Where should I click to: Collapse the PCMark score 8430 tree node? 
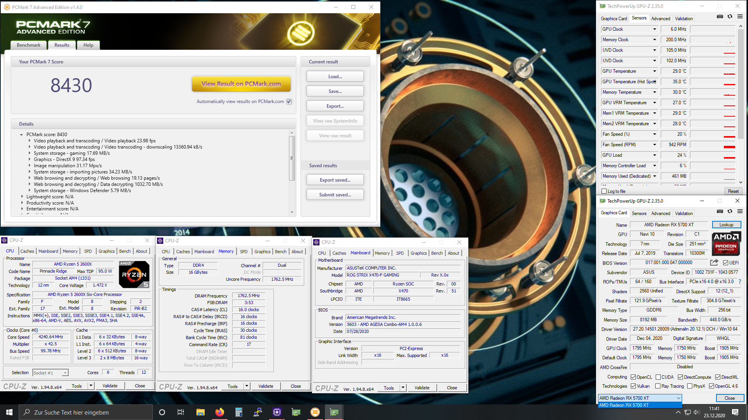click(21, 135)
